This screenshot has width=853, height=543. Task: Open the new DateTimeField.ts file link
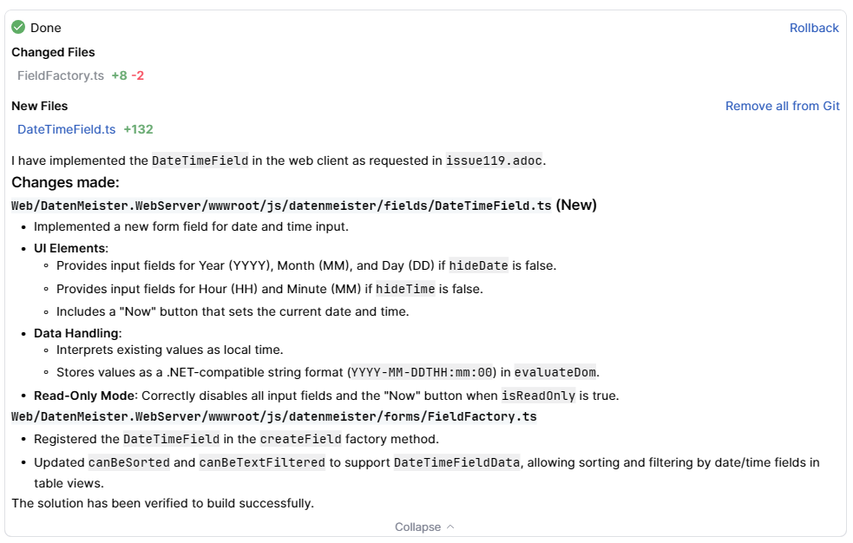tap(67, 129)
